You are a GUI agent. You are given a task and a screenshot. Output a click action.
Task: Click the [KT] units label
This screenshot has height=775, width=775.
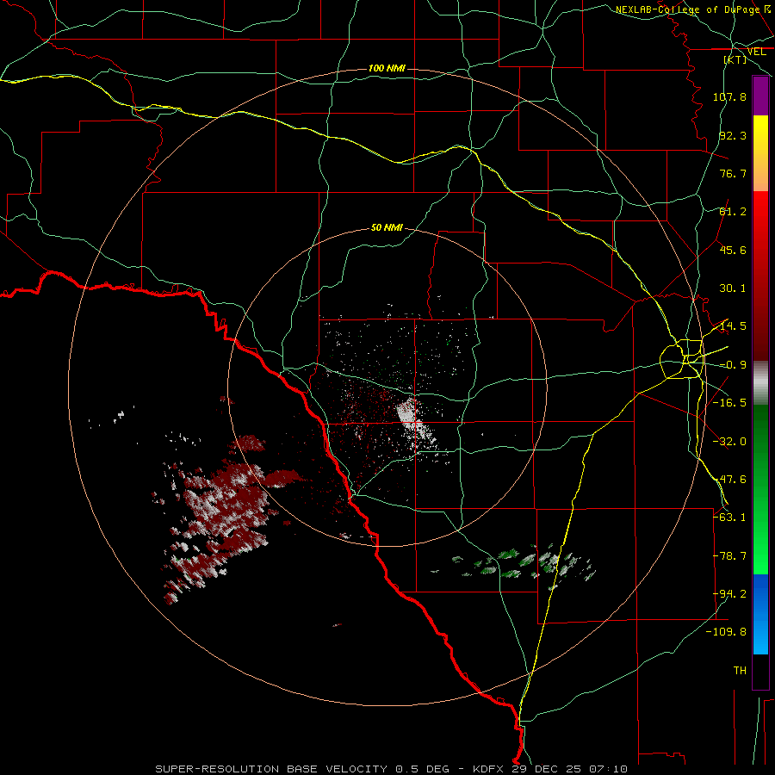coord(735,59)
